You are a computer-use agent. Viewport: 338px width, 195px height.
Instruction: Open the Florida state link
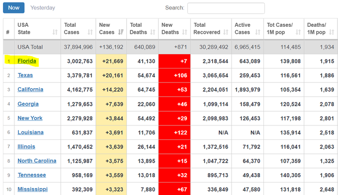(27, 61)
